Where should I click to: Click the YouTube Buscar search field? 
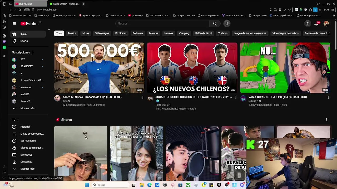(x=162, y=24)
